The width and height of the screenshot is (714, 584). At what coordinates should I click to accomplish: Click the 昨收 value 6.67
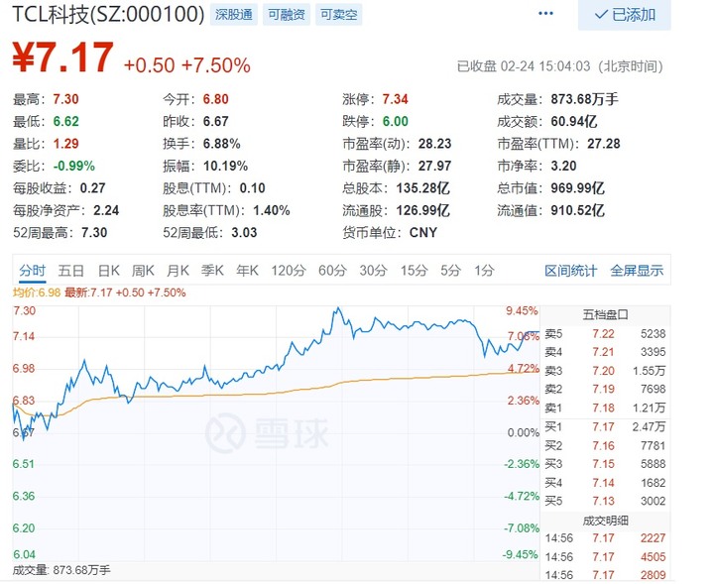[x=216, y=122]
